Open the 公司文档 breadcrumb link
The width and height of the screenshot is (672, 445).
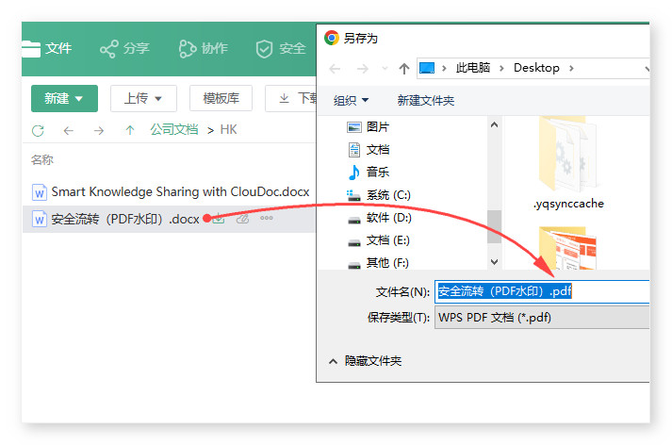[174, 129]
